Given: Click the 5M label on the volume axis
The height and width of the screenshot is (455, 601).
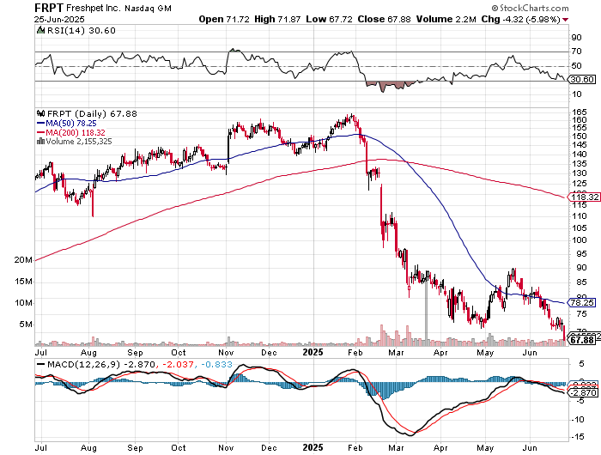Looking at the screenshot, I should point(26,325).
